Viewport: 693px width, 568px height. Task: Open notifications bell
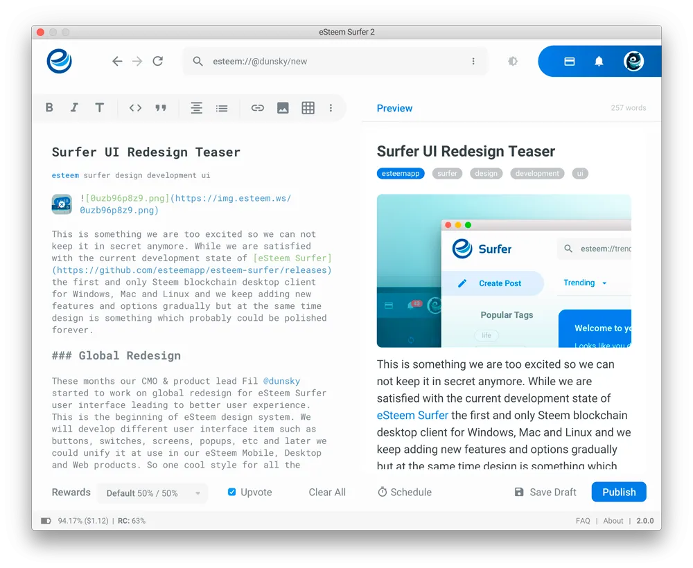[599, 62]
